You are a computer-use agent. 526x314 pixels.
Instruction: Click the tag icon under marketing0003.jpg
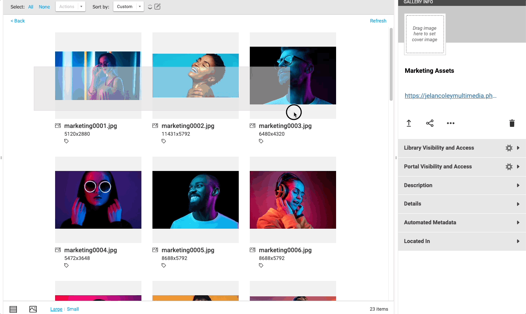(261, 141)
